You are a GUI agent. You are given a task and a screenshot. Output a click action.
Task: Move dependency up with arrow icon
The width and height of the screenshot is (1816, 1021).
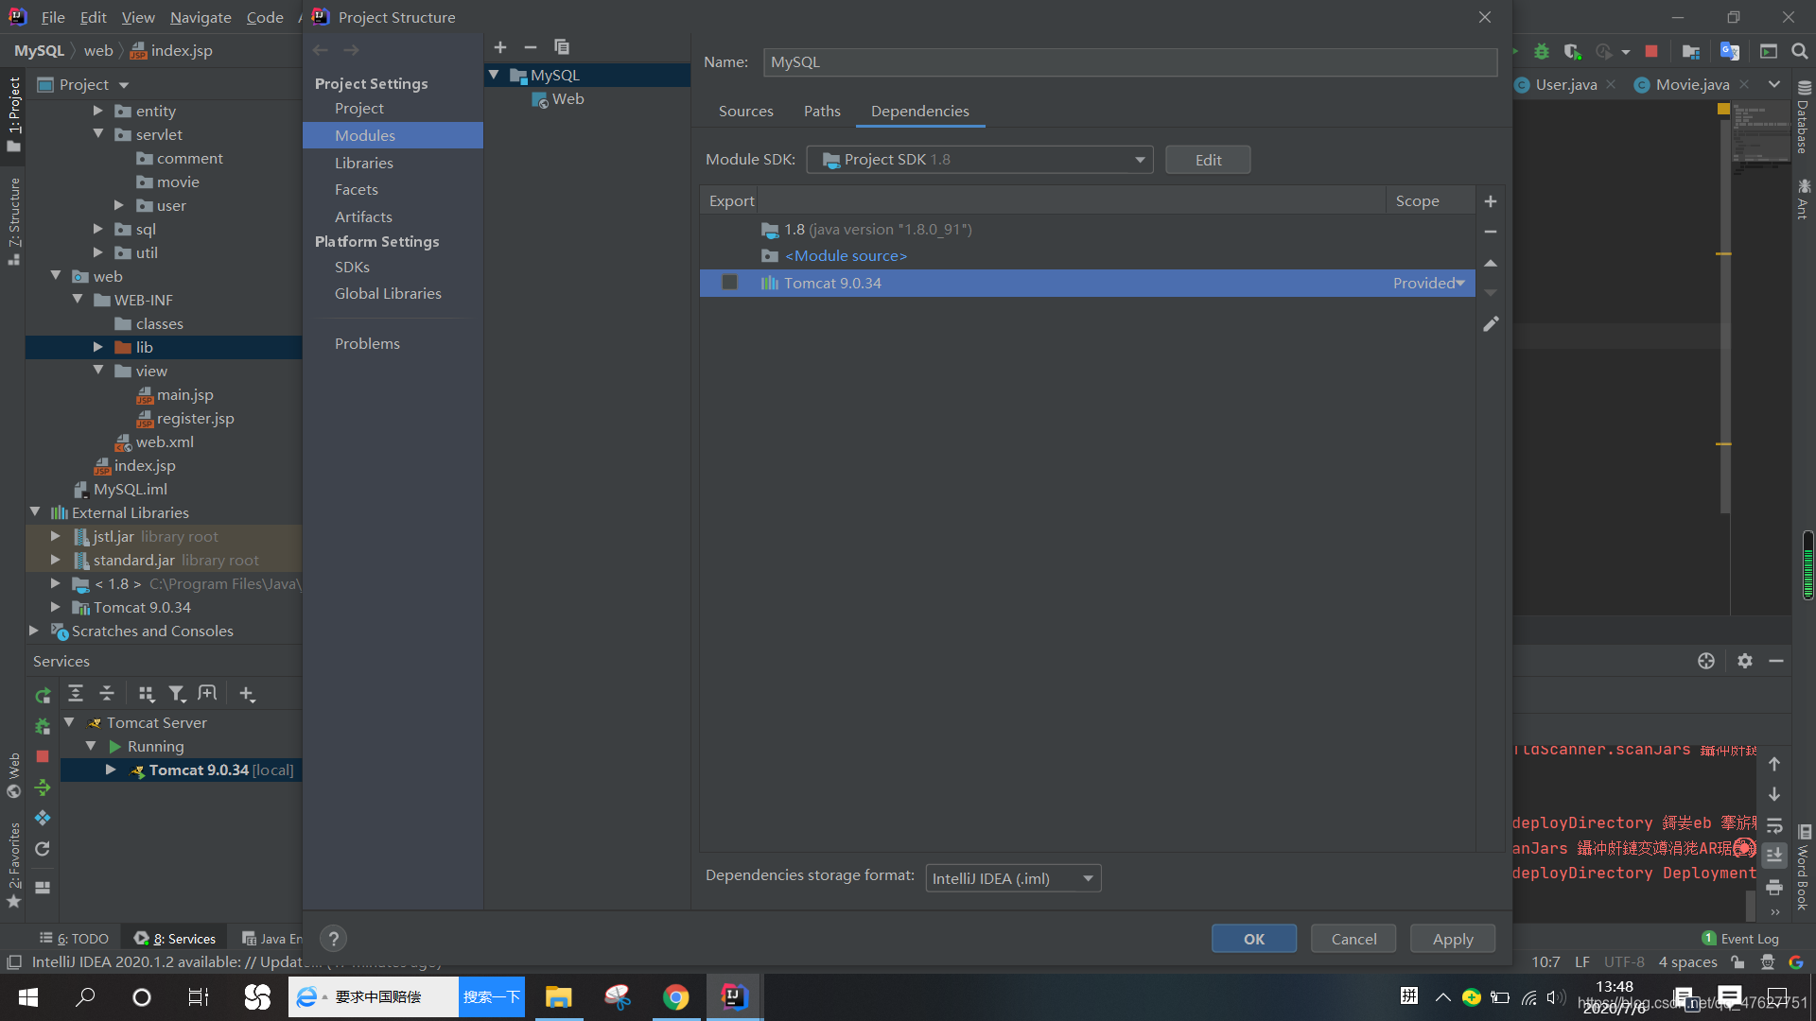coord(1491,263)
